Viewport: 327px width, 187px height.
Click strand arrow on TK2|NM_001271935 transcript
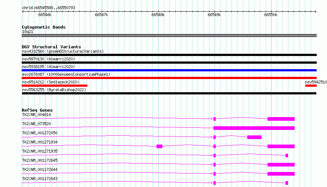(x=212, y=156)
